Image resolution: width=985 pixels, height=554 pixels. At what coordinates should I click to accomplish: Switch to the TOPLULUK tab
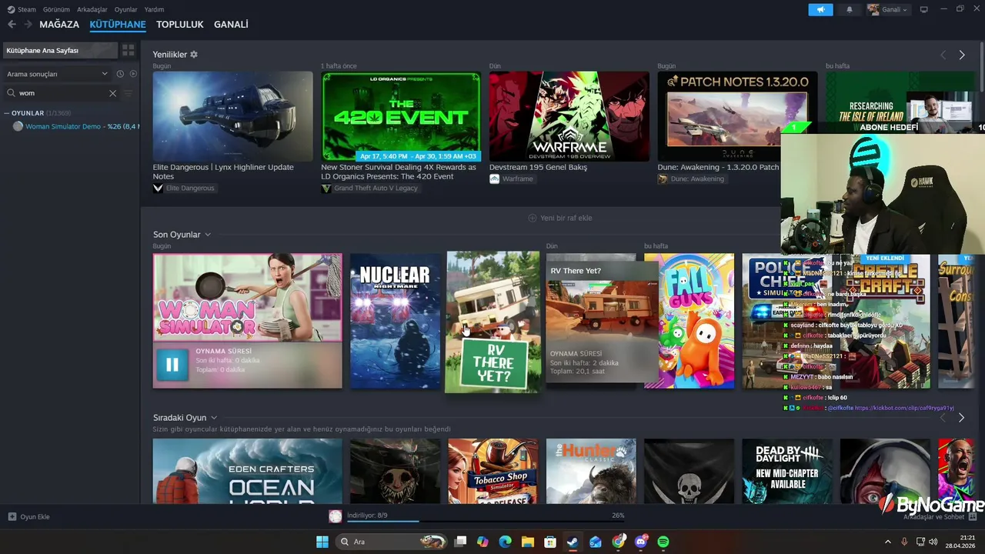pos(179,25)
